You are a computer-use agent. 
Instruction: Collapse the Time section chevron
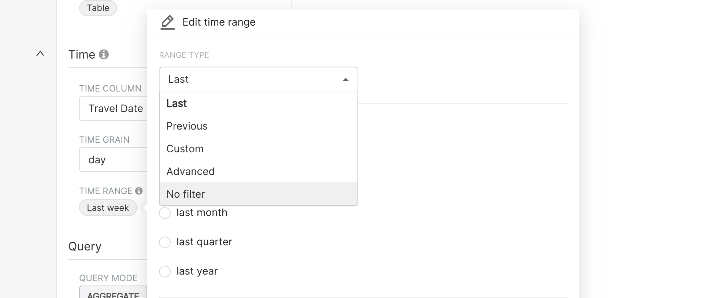40,54
